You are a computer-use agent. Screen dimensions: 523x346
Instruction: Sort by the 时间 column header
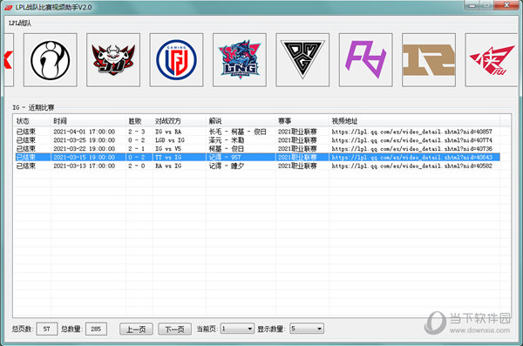pyautogui.click(x=88, y=121)
